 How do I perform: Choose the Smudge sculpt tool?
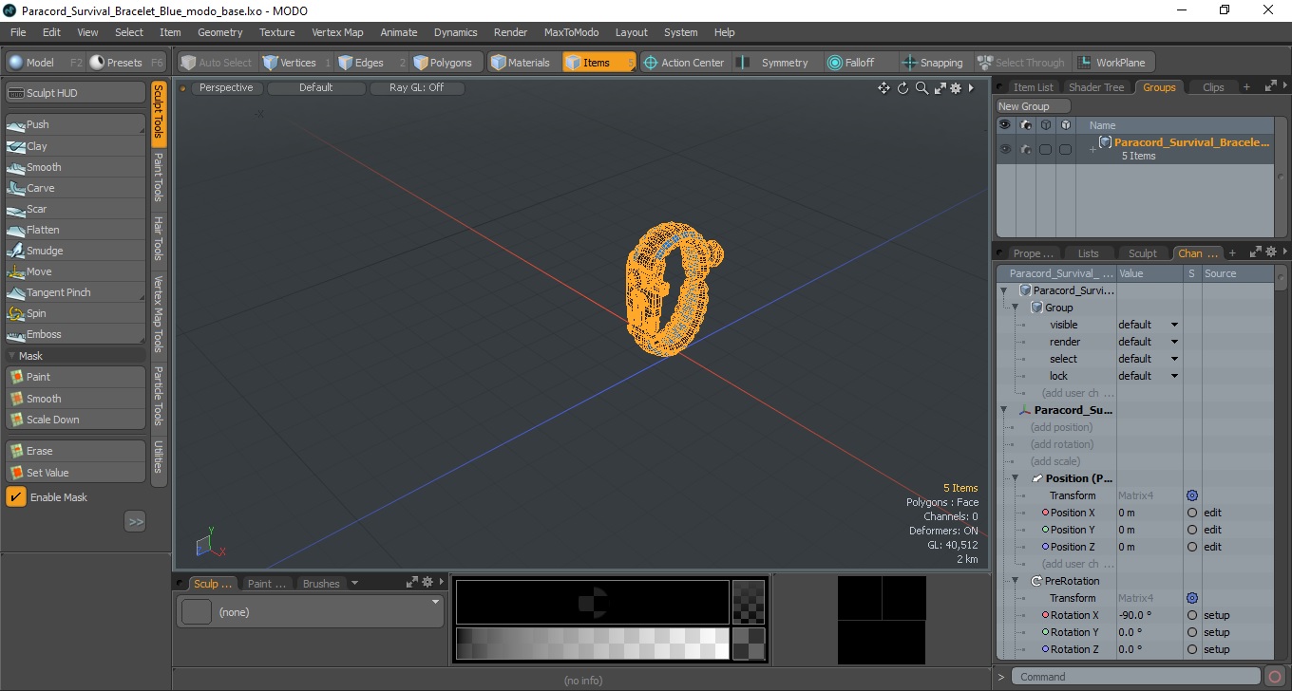[x=75, y=251]
